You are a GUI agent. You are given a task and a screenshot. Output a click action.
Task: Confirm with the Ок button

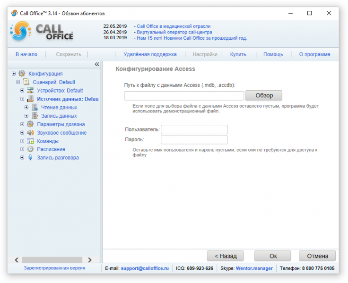click(x=273, y=256)
